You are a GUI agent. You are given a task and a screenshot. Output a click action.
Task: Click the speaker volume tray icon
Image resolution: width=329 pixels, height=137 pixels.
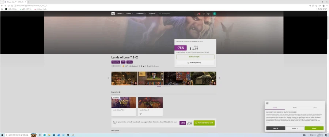point(313,135)
